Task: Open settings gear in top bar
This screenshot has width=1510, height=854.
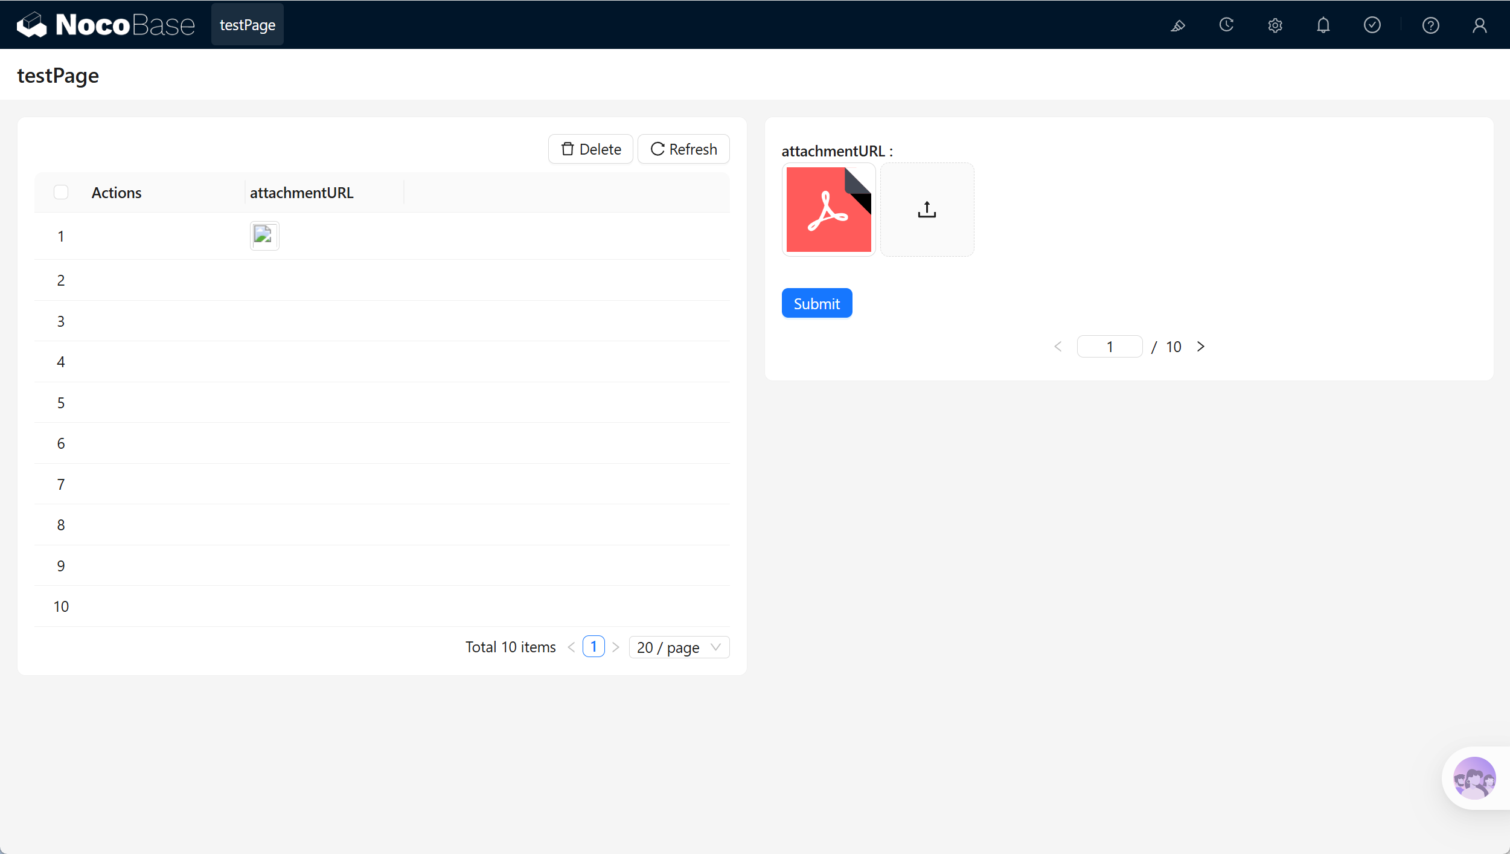Action: coord(1275,25)
